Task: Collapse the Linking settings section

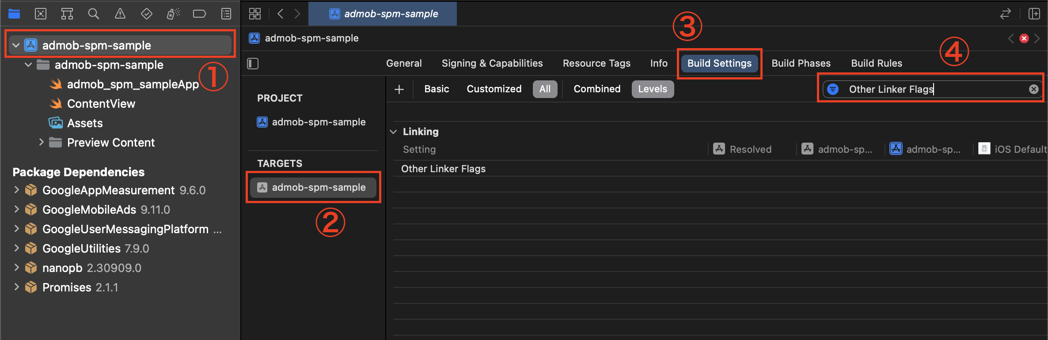Action: click(393, 132)
